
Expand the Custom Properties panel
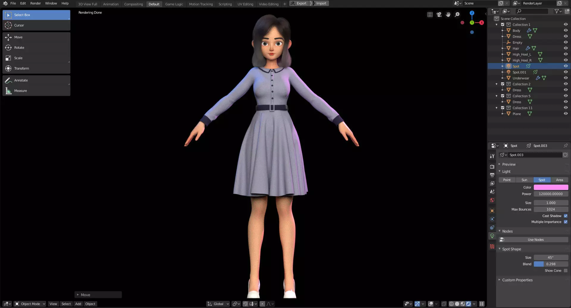pos(517,280)
